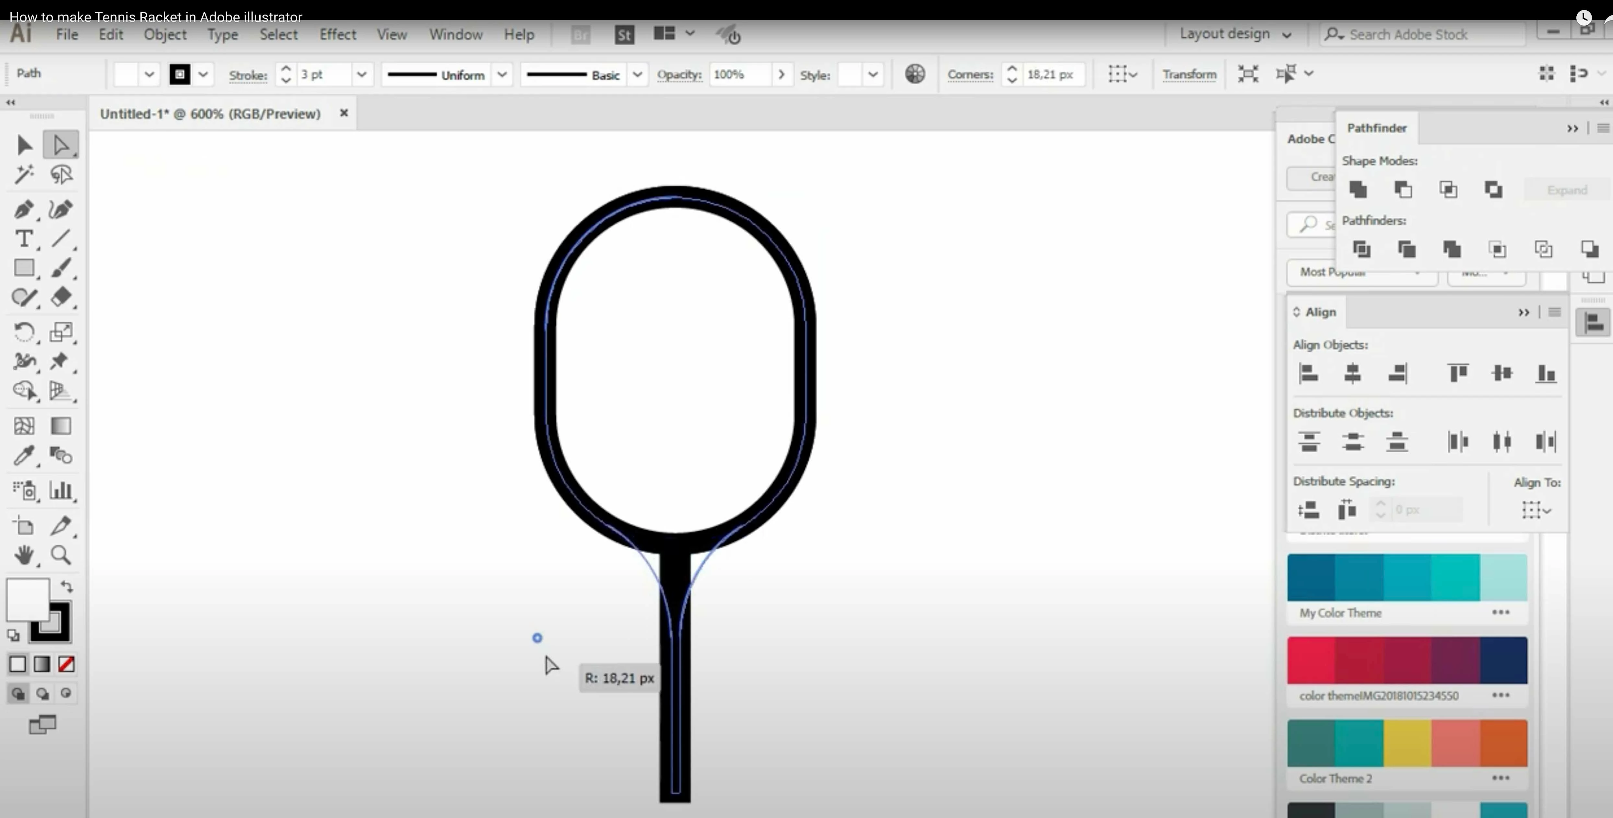Screen dimensions: 1613x818
Task: Click Minus Front shape mode
Action: pyautogui.click(x=1403, y=190)
